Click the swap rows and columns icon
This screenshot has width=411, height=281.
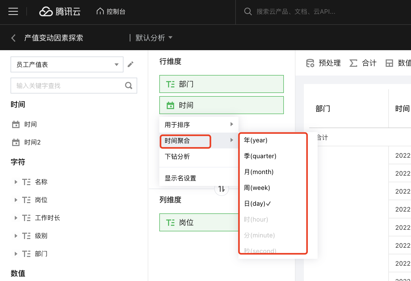coord(222,189)
